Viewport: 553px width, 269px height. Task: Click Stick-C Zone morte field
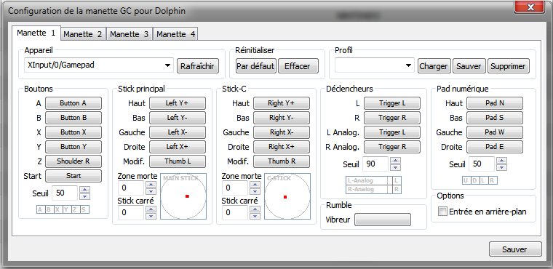coord(235,188)
